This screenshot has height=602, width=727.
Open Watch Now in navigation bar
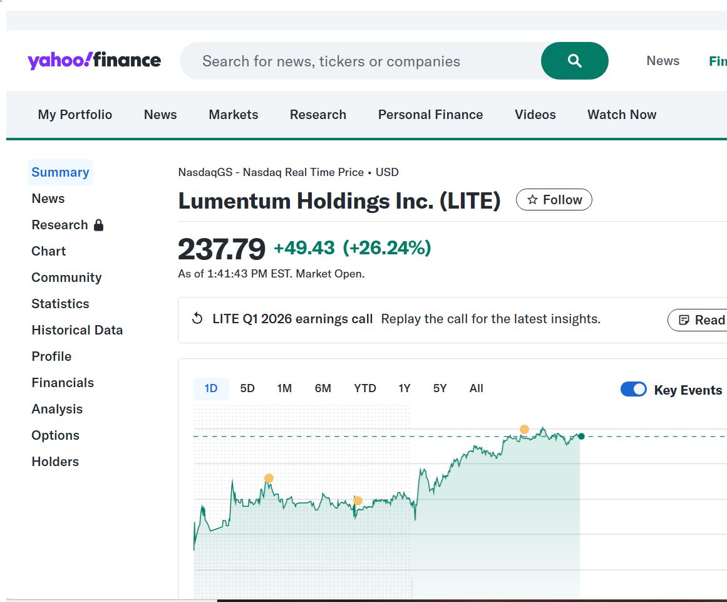click(x=622, y=115)
